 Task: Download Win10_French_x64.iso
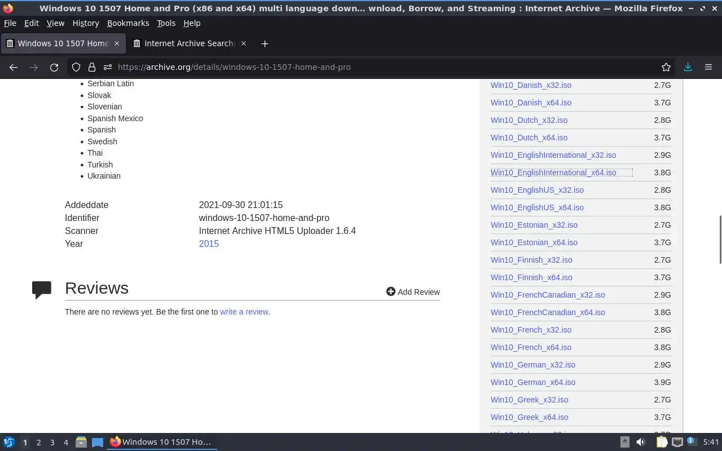click(x=531, y=347)
